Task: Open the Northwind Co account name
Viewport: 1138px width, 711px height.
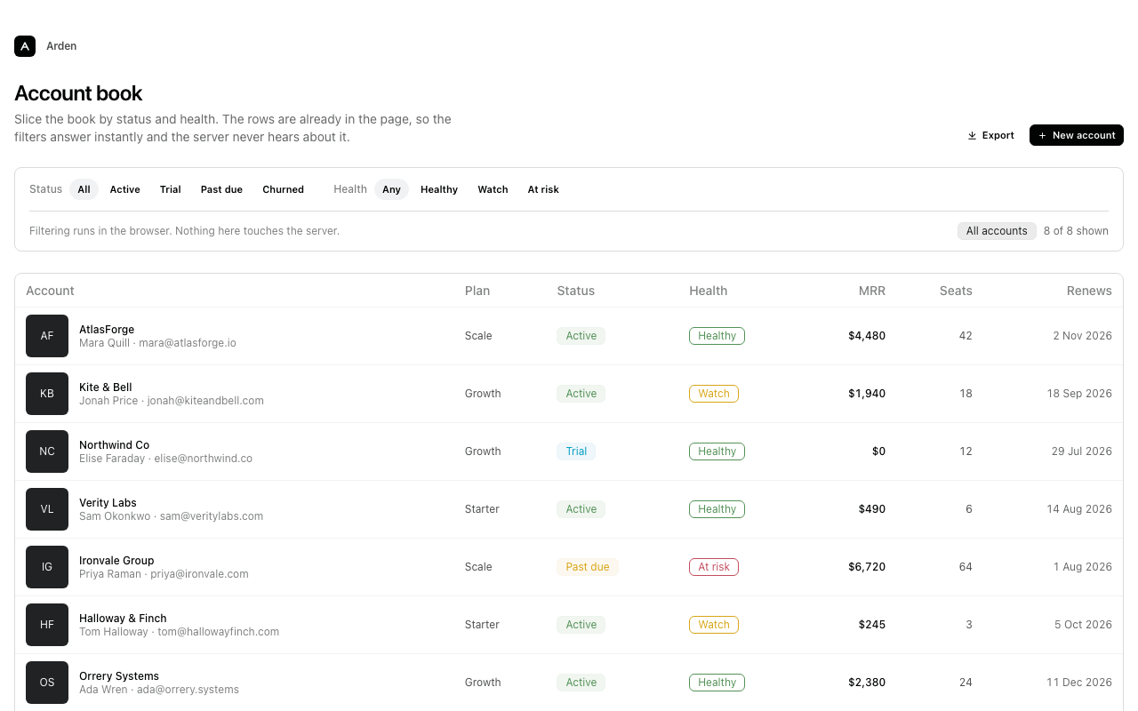Action: (115, 445)
